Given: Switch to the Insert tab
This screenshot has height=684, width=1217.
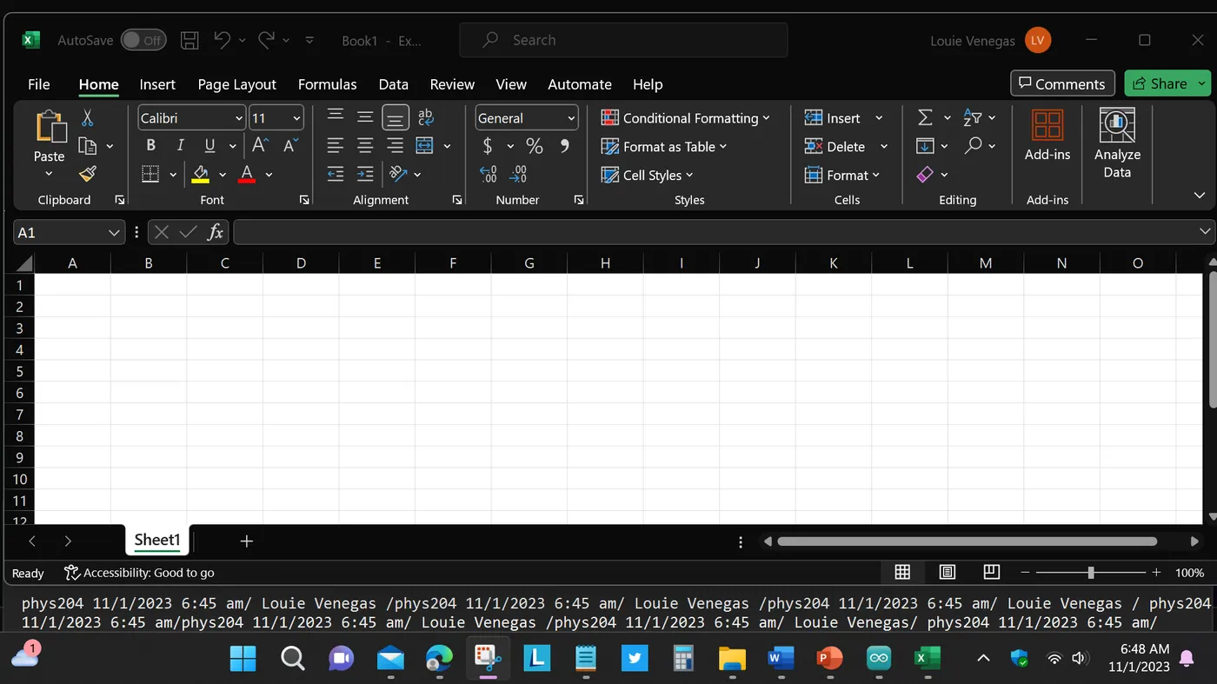Looking at the screenshot, I should [x=157, y=84].
